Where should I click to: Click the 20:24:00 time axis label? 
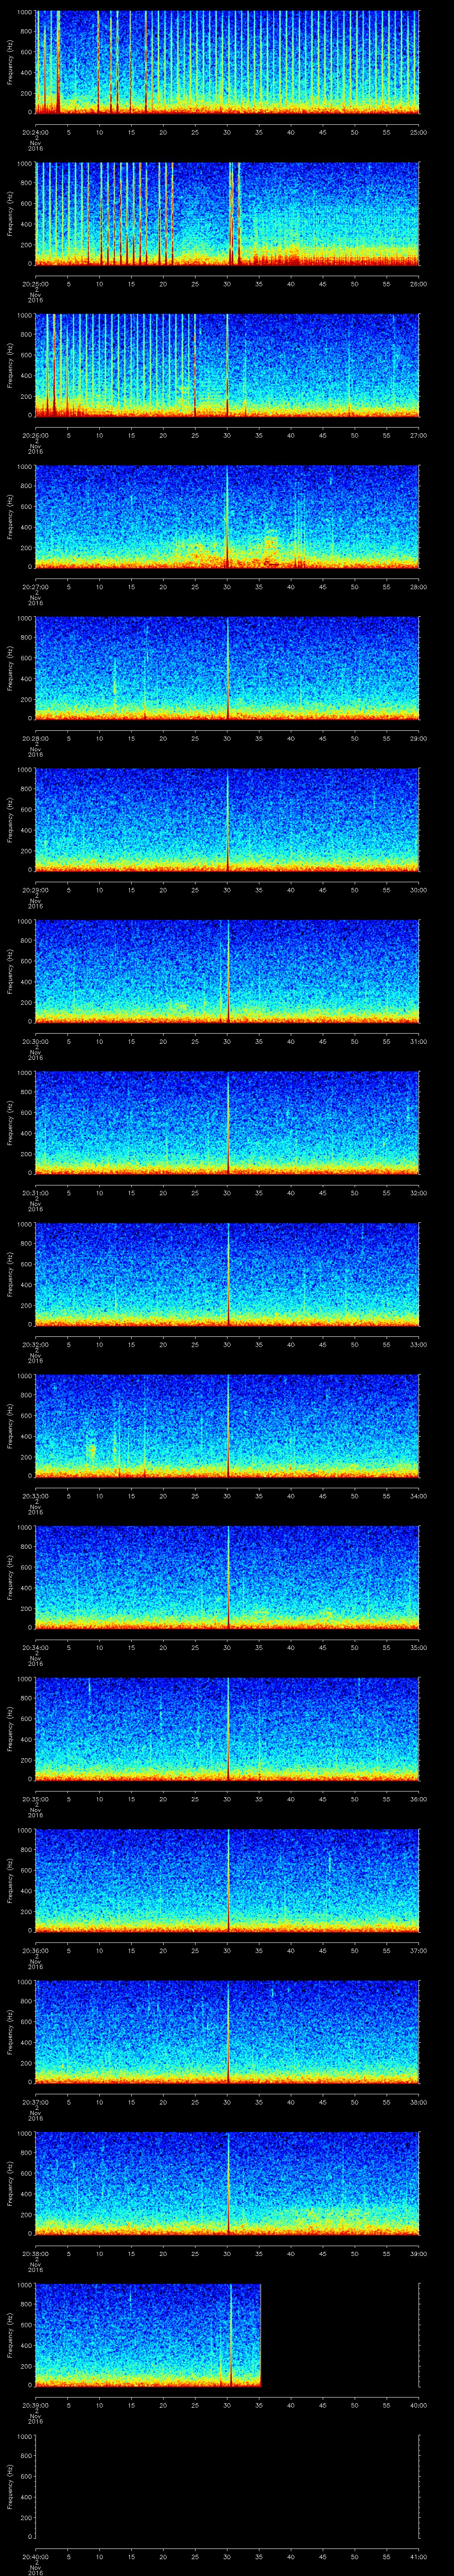click(x=36, y=132)
